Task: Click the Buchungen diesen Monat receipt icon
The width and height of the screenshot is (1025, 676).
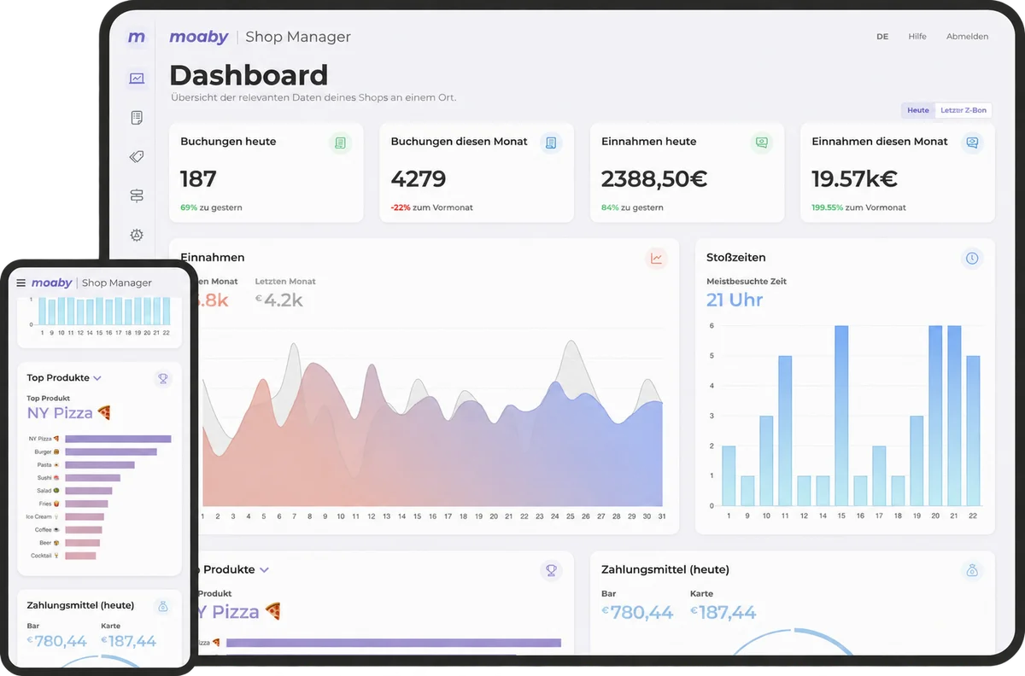Action: (551, 143)
